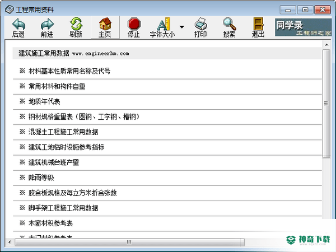Open 建筑机械台班产量 entry

[x=54, y=162]
